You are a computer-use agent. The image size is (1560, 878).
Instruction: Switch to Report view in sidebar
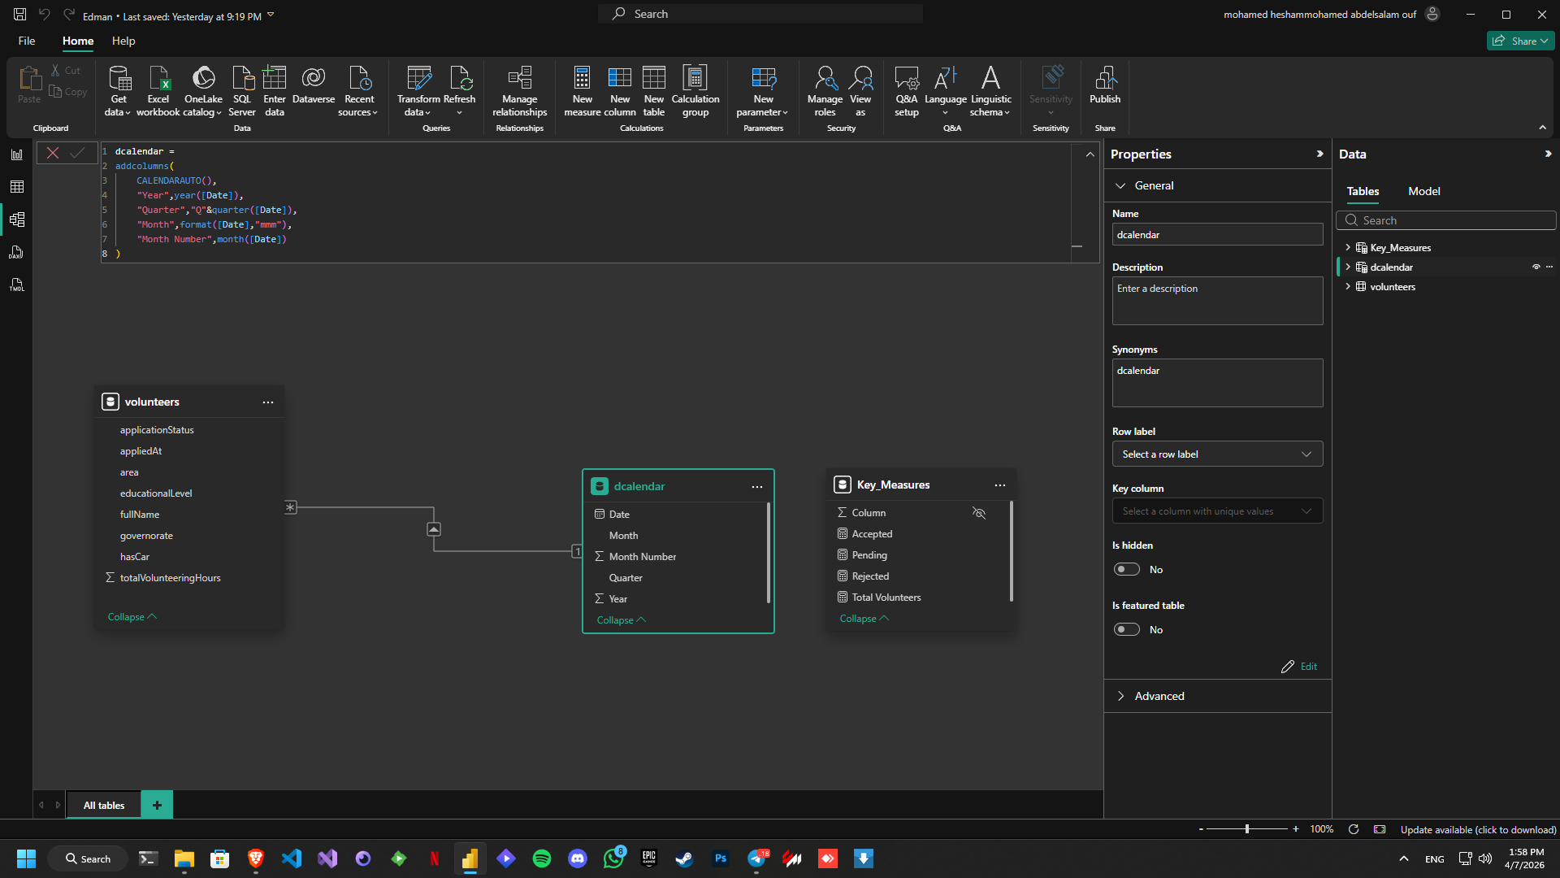coord(16,154)
